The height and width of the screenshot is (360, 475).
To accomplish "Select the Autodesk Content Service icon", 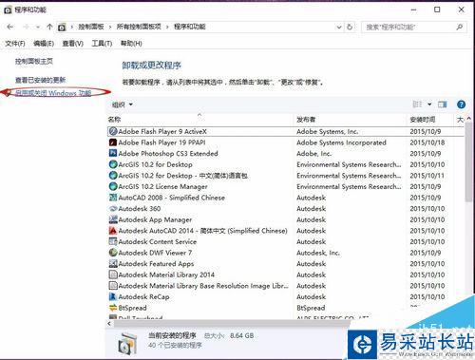I will pyautogui.click(x=113, y=241).
